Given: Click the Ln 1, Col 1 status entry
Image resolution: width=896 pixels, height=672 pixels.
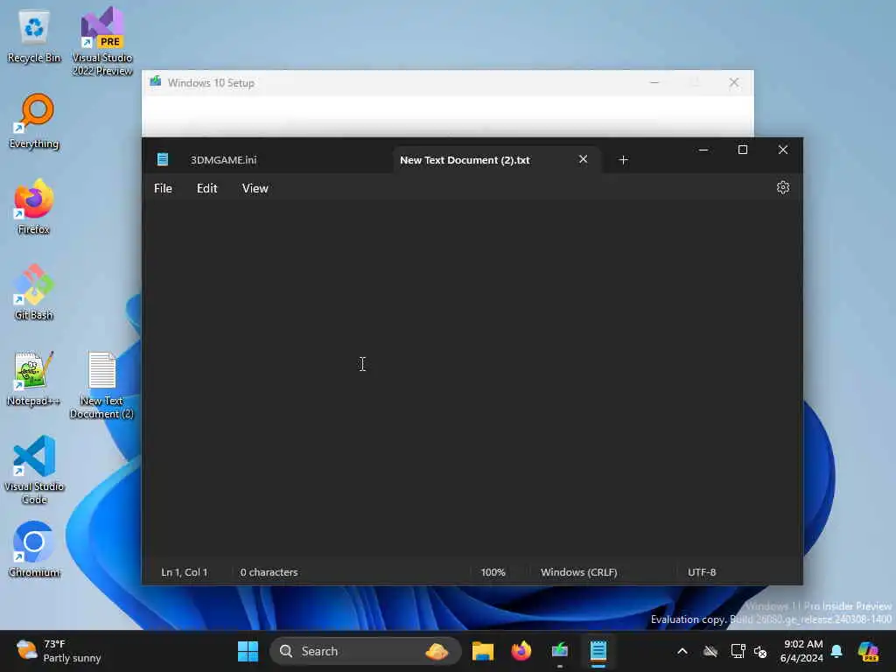Looking at the screenshot, I should pyautogui.click(x=184, y=572).
